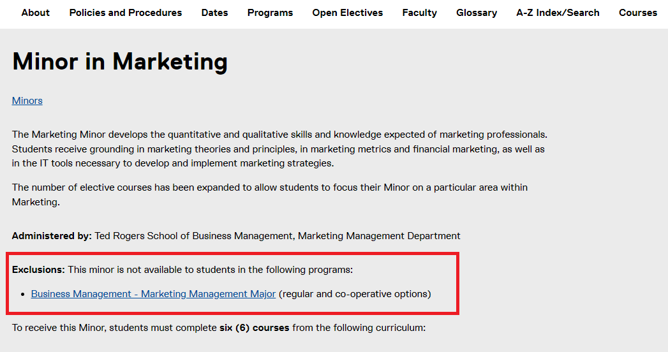
Task: Open the Programs section
Action: click(x=270, y=13)
